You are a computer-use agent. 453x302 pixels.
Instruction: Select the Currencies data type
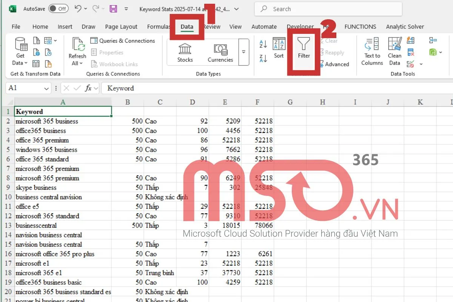coord(220,53)
